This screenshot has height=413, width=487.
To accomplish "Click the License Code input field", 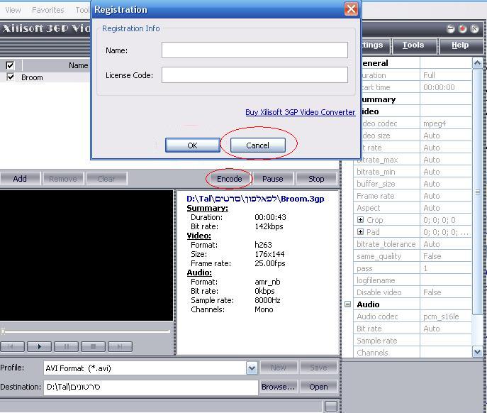I will (254, 75).
